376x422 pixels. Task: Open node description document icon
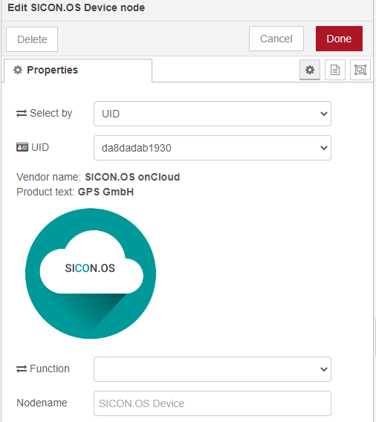(335, 70)
